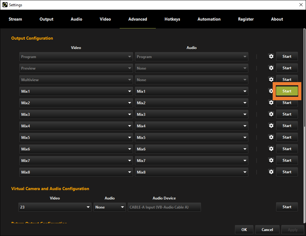Viewport: 306px width, 236px height.
Task: Start the Mix3 output
Action: click(287, 114)
